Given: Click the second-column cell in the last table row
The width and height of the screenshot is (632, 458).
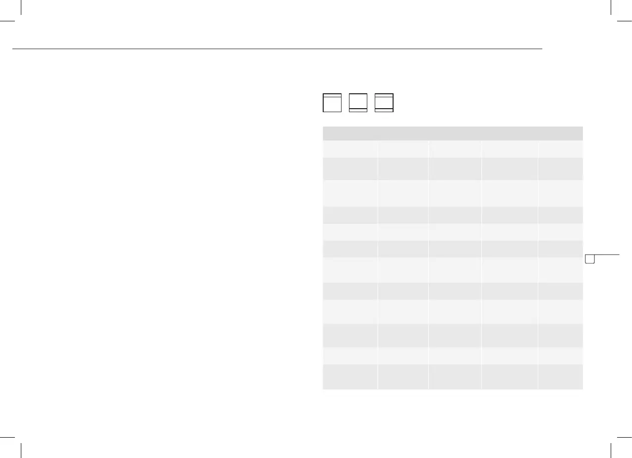Looking at the screenshot, I should tap(403, 377).
